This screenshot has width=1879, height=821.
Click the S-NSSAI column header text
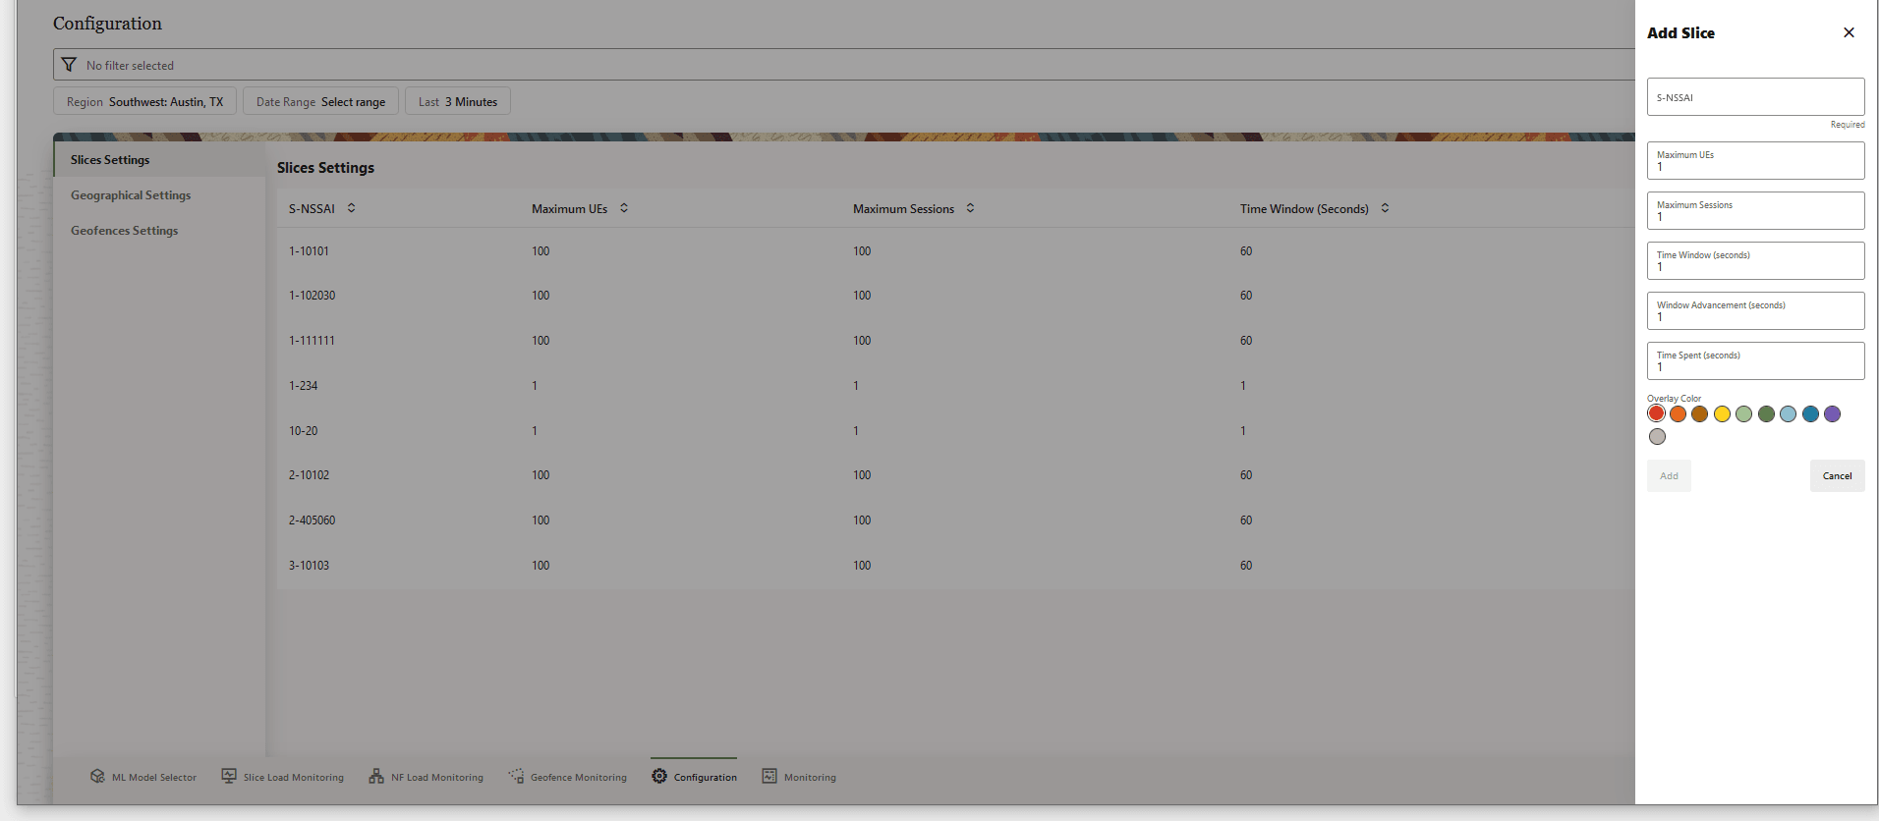pyautogui.click(x=312, y=209)
